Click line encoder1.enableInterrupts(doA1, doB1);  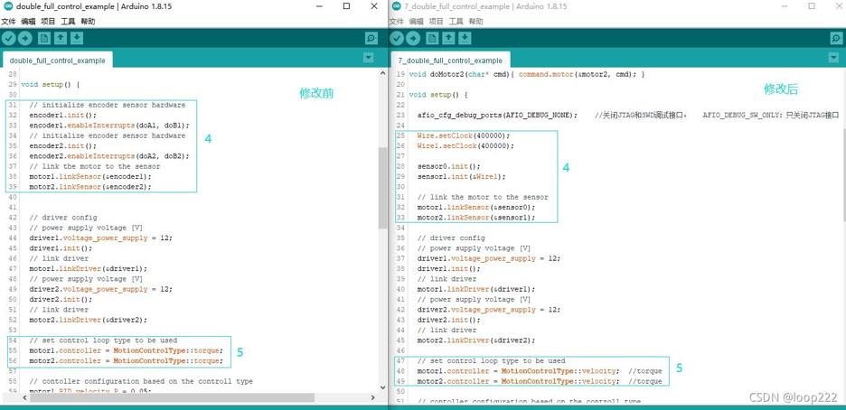tap(109, 125)
